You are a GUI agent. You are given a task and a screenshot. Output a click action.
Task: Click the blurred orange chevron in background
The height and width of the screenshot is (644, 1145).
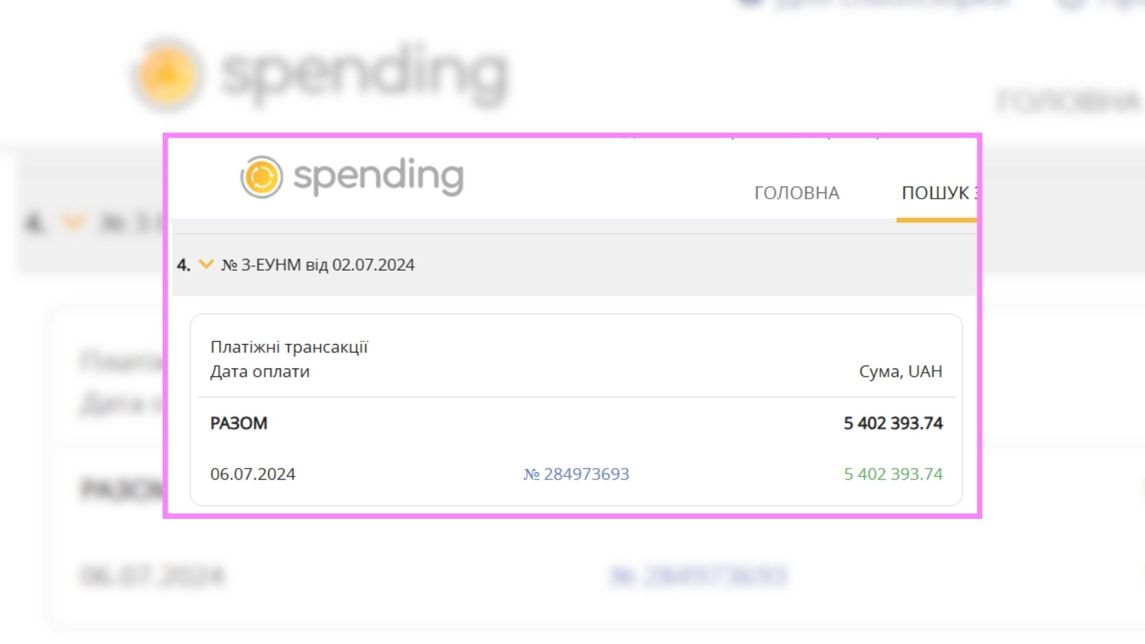tap(73, 222)
